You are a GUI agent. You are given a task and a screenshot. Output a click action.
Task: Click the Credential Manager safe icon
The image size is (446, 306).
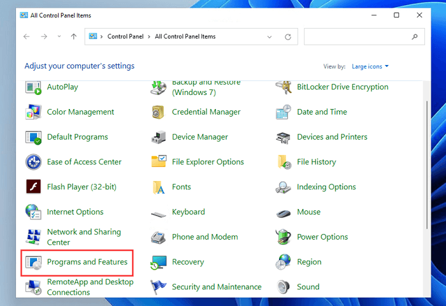tap(159, 112)
